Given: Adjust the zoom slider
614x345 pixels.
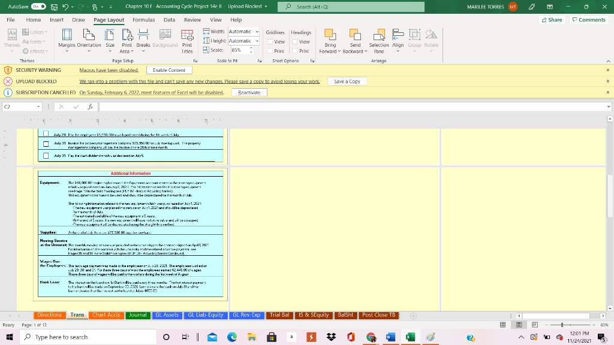Looking at the screenshot, I should tap(562, 323).
